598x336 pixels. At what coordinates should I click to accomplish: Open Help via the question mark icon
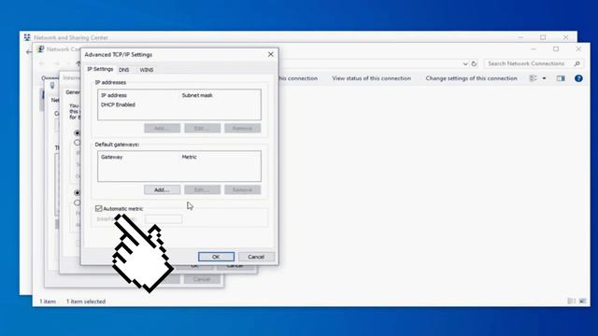pos(578,78)
